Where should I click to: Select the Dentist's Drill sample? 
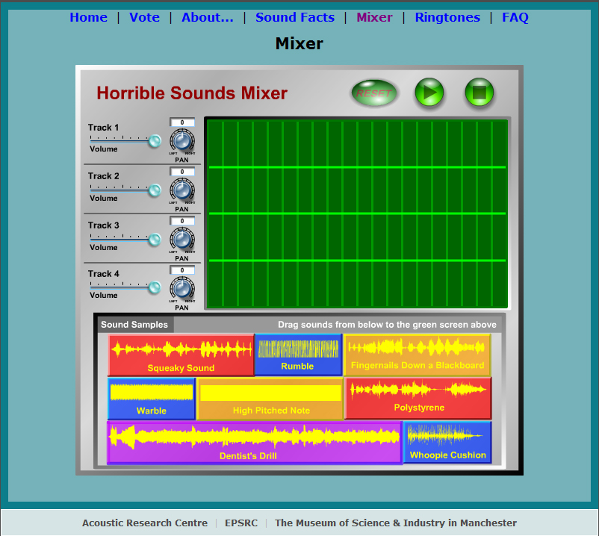[x=254, y=443]
